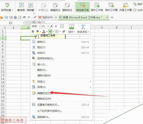Viewport: 143px width, 124px height.
Task: Toggle 锁定单元格 lock cell button
Action: pyautogui.click(x=83, y=7)
